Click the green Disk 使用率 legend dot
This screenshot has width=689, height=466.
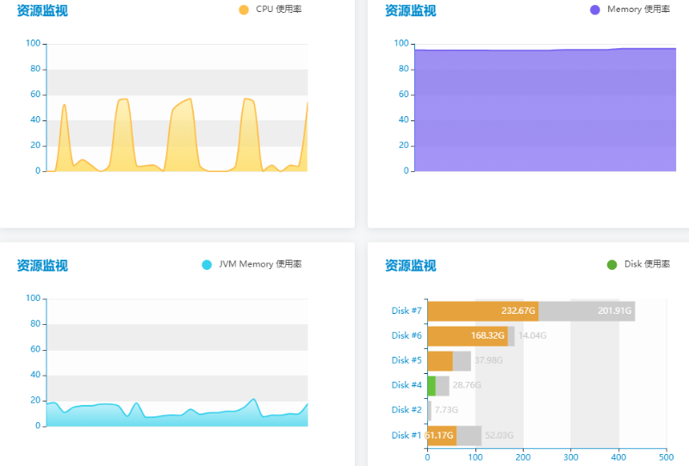tap(611, 265)
